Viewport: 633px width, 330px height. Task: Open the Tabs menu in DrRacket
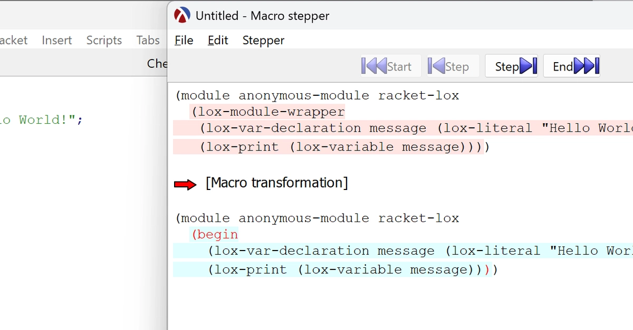click(x=148, y=41)
